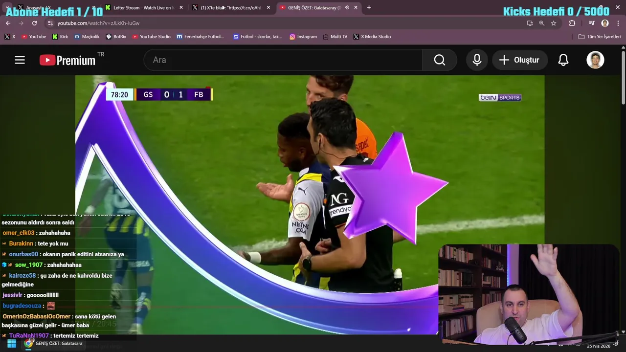Mute the GENİŞ ÖZET tab audio icon
This screenshot has height=352, width=626.
[347, 7]
